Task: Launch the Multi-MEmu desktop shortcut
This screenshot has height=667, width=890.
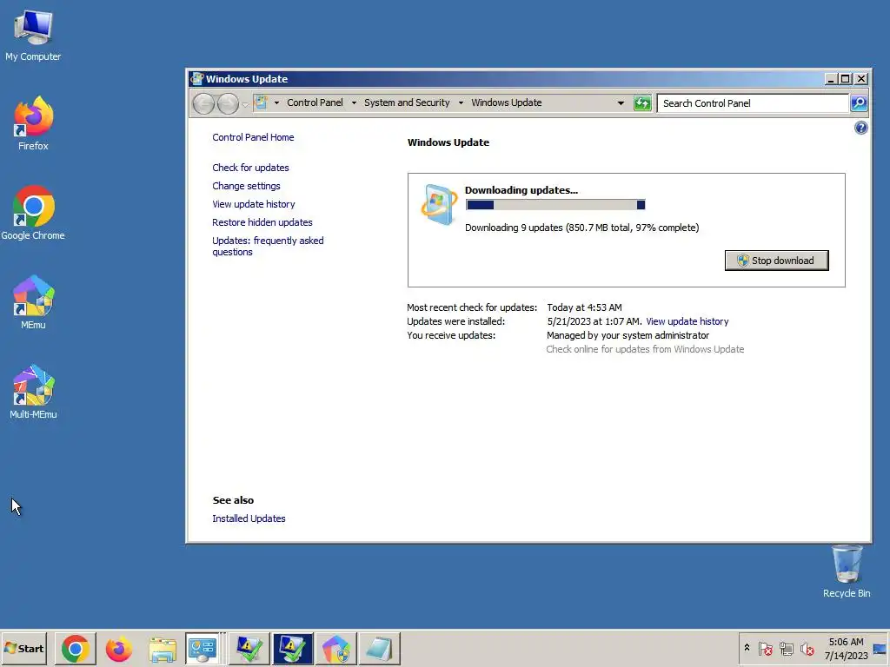Action: [33, 392]
